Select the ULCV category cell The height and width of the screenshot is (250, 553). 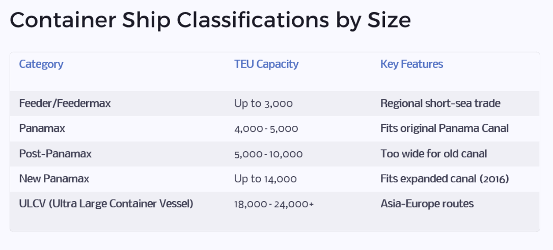(106, 204)
